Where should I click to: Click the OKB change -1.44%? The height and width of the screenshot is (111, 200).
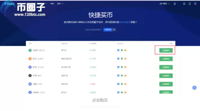coord(92,84)
